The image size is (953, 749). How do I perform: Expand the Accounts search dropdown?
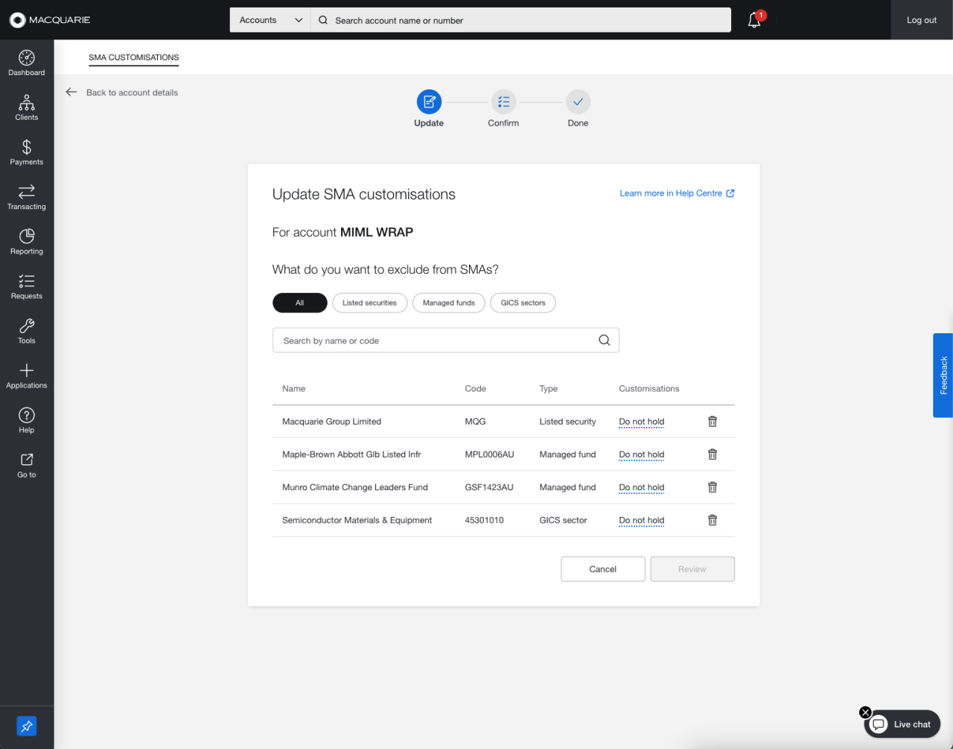point(270,20)
